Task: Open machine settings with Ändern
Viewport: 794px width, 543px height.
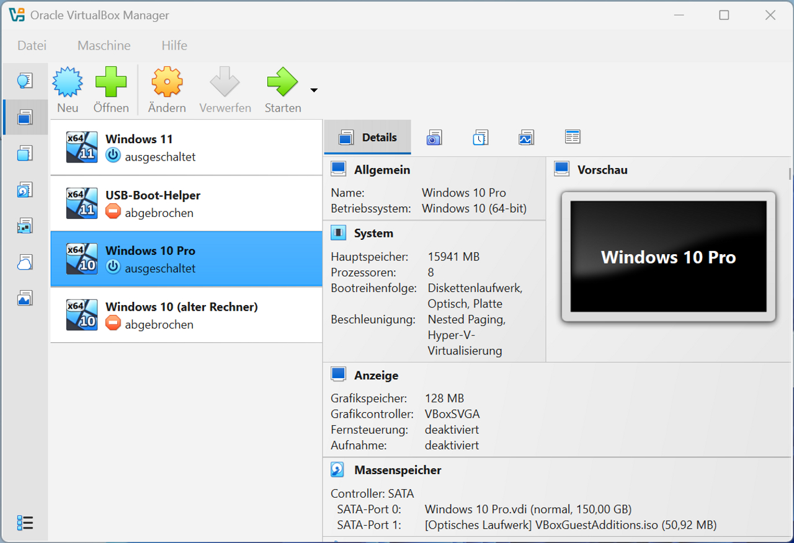Action: [167, 90]
